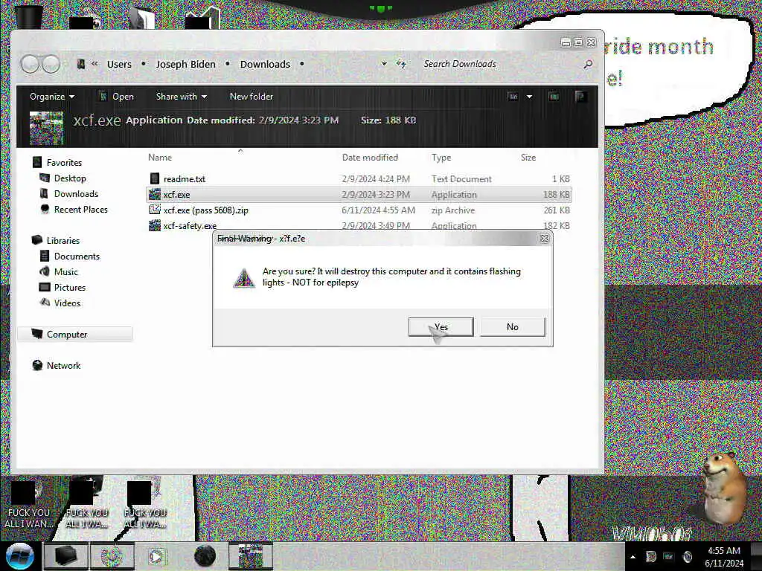Click the readme.txt file icon
This screenshot has width=762, height=571.
155,178
